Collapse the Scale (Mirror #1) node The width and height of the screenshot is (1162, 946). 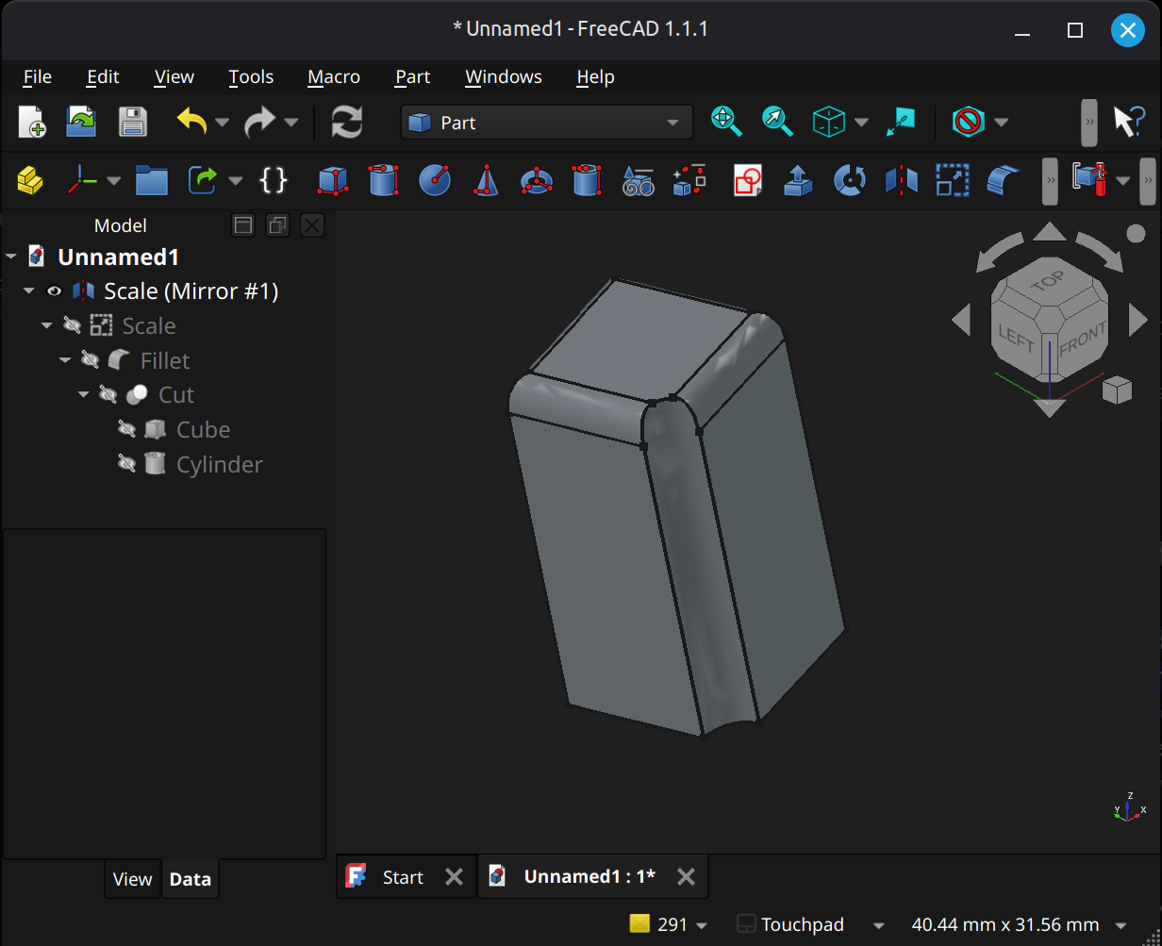pyautogui.click(x=29, y=291)
